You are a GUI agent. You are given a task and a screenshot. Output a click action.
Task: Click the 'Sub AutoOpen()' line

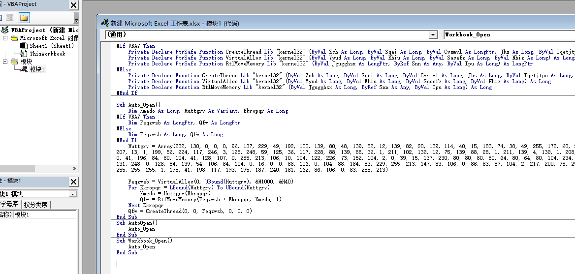point(137,223)
